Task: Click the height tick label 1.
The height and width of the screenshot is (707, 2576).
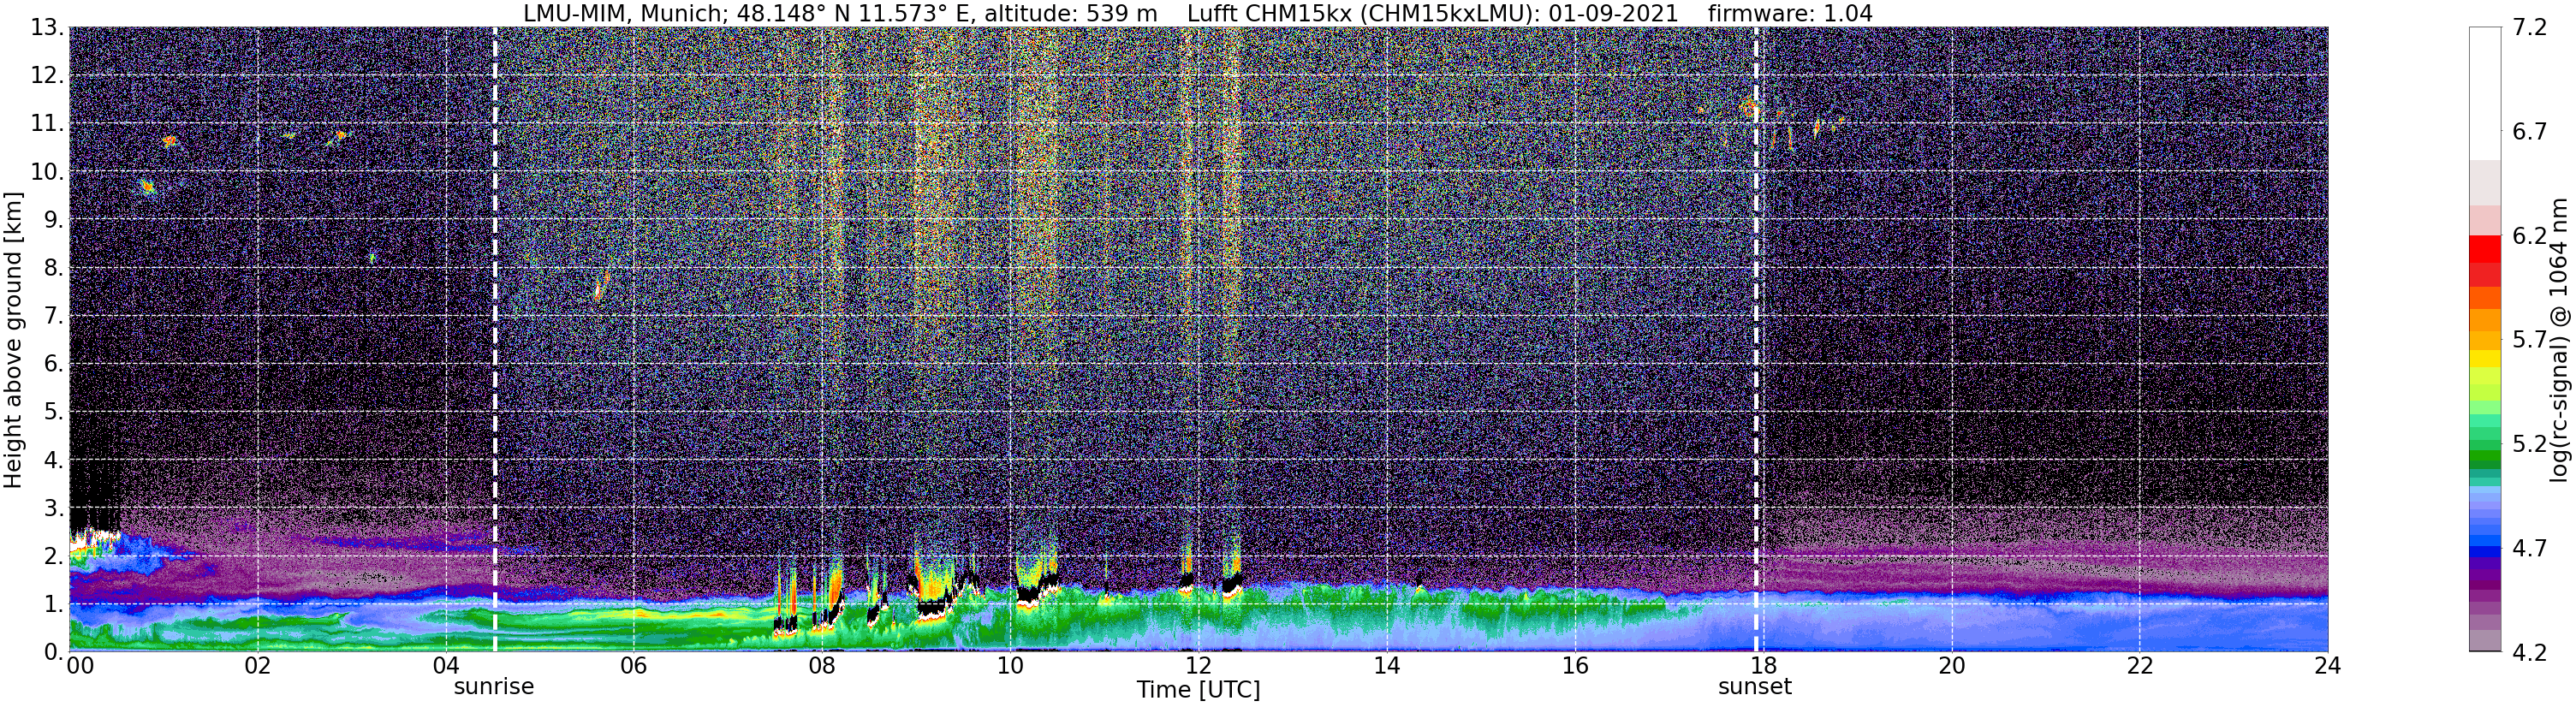Action: [55, 604]
